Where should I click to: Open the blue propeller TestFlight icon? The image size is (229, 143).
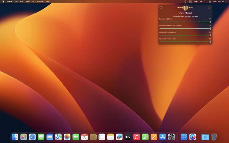tap(184, 137)
